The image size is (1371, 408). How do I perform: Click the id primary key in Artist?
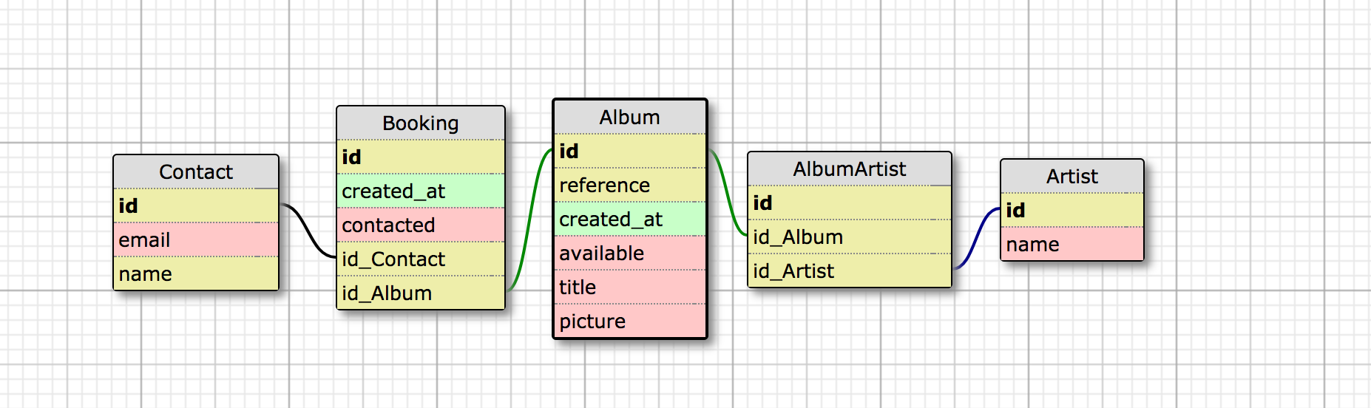tap(1072, 210)
